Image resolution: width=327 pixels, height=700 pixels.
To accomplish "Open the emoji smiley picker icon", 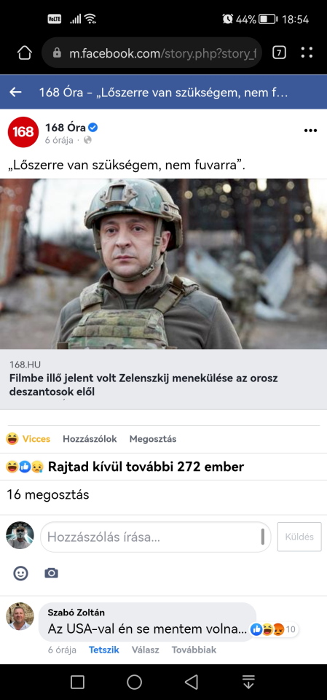I will (20, 573).
